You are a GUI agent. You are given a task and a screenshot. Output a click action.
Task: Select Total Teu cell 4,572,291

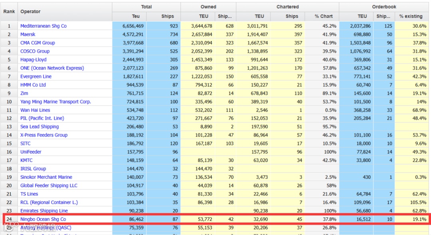(129, 34)
